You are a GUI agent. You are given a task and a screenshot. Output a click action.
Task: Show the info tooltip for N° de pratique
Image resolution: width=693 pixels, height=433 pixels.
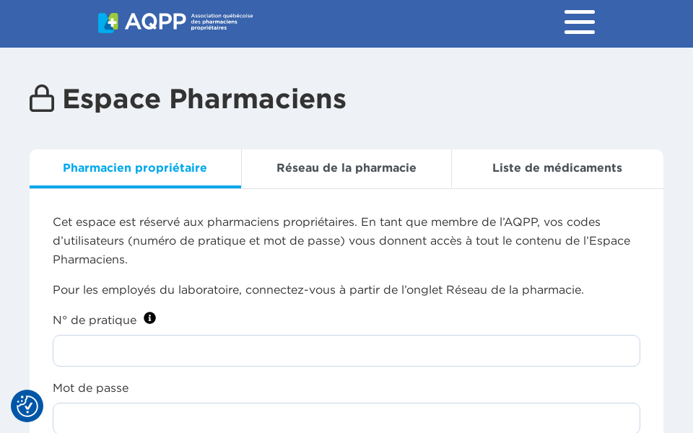coord(149,318)
